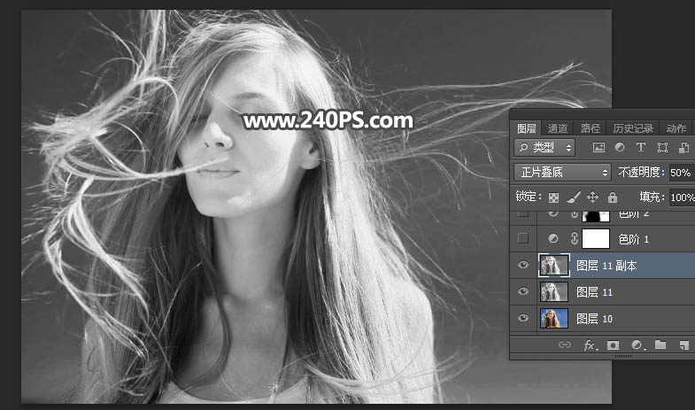
Task: Lock all padlock icon
Action: (613, 197)
